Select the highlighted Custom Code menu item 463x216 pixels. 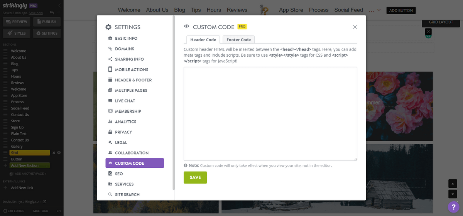[135, 163]
